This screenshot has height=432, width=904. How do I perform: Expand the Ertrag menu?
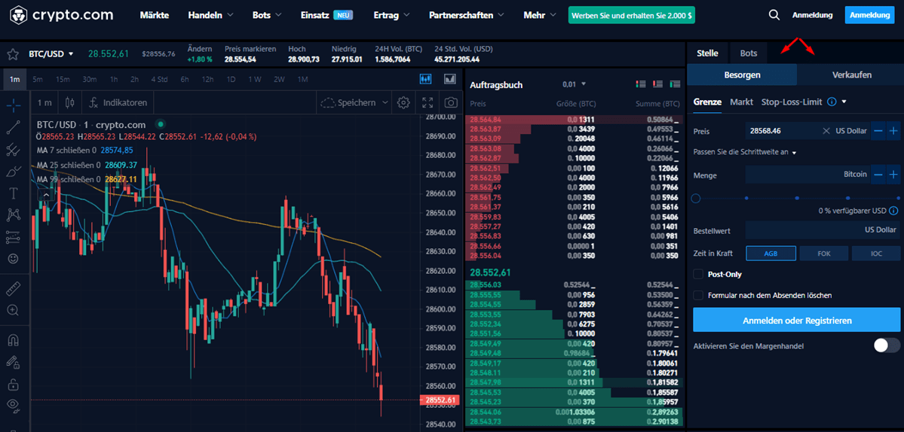tap(391, 15)
